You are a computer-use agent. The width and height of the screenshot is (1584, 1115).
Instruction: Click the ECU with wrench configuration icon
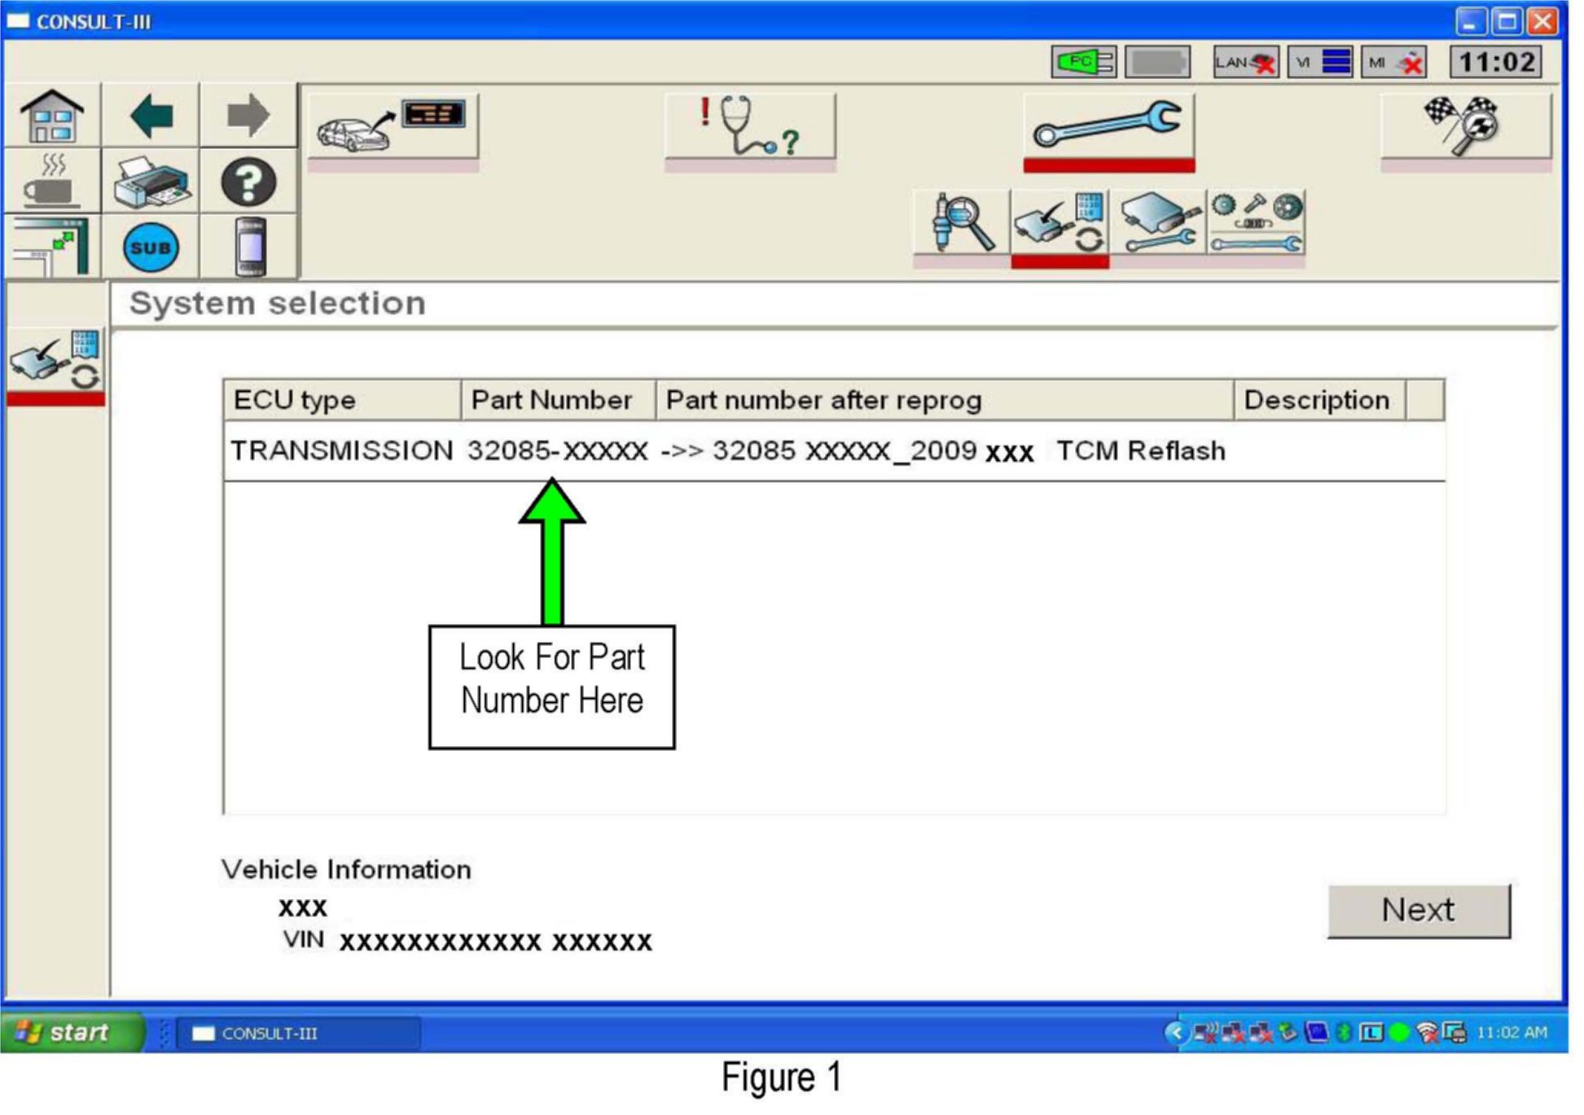(1157, 222)
